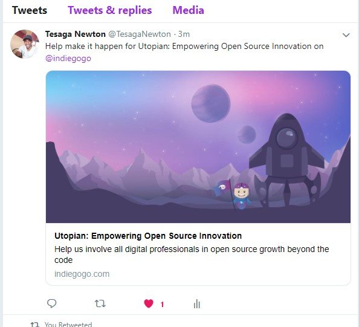Screen dimensions: 359x327
Task: Click the card description about digital professionals
Action: tap(192, 254)
